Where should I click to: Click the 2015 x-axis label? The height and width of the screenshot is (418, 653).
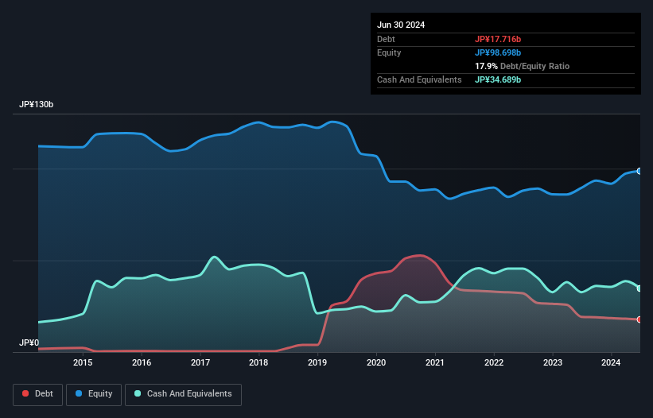coord(83,362)
